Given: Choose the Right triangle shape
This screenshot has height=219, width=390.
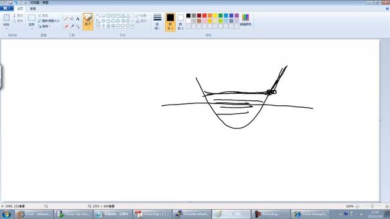Looking at the screenshot, I should 99,21.
